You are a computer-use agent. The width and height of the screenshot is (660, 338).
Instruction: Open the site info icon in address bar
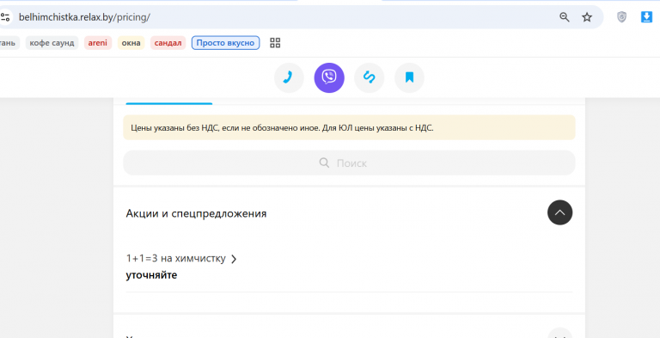coord(5,17)
